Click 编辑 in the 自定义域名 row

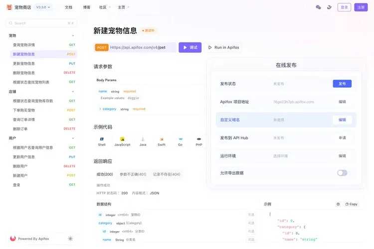342,120
